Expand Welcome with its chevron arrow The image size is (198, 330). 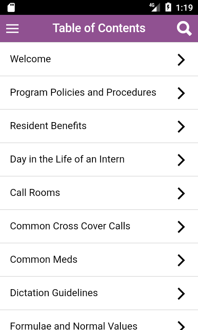[x=181, y=60]
